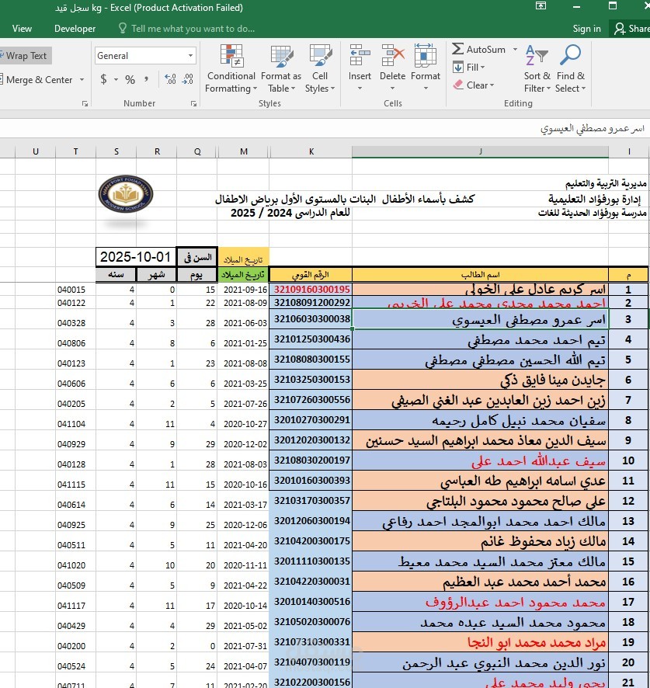Expand Clear dropdown arrow
The width and height of the screenshot is (650, 688).
tap(492, 85)
